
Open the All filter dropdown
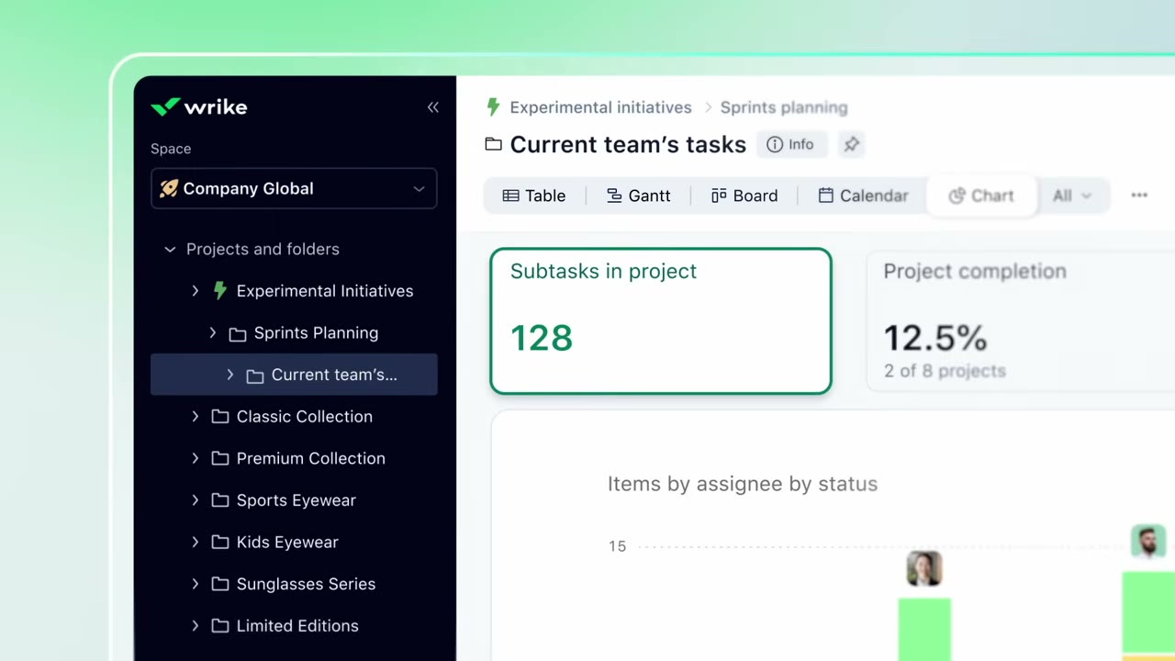(x=1072, y=196)
